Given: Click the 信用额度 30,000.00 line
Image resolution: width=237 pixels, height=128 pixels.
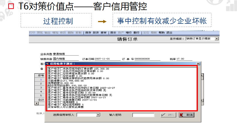Looking at the screenshot, I should pos(60,83).
